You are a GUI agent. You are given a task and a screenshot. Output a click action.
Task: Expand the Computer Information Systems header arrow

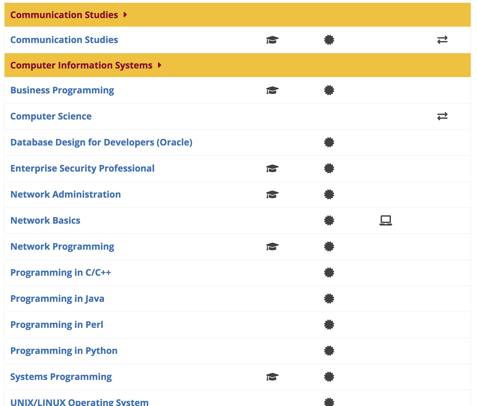(160, 65)
